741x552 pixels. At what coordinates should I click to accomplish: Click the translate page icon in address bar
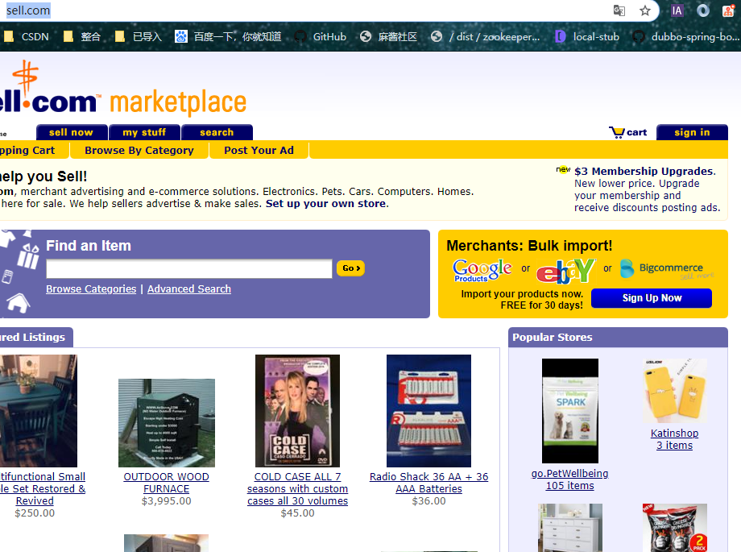click(x=619, y=10)
